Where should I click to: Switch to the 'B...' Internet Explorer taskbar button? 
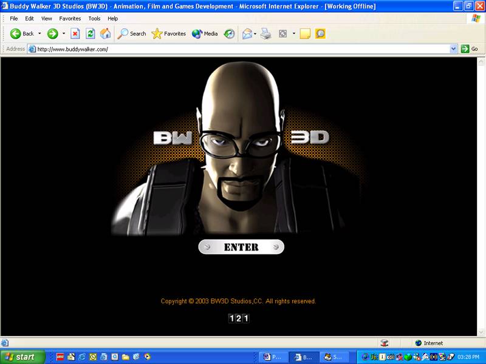coord(303,357)
